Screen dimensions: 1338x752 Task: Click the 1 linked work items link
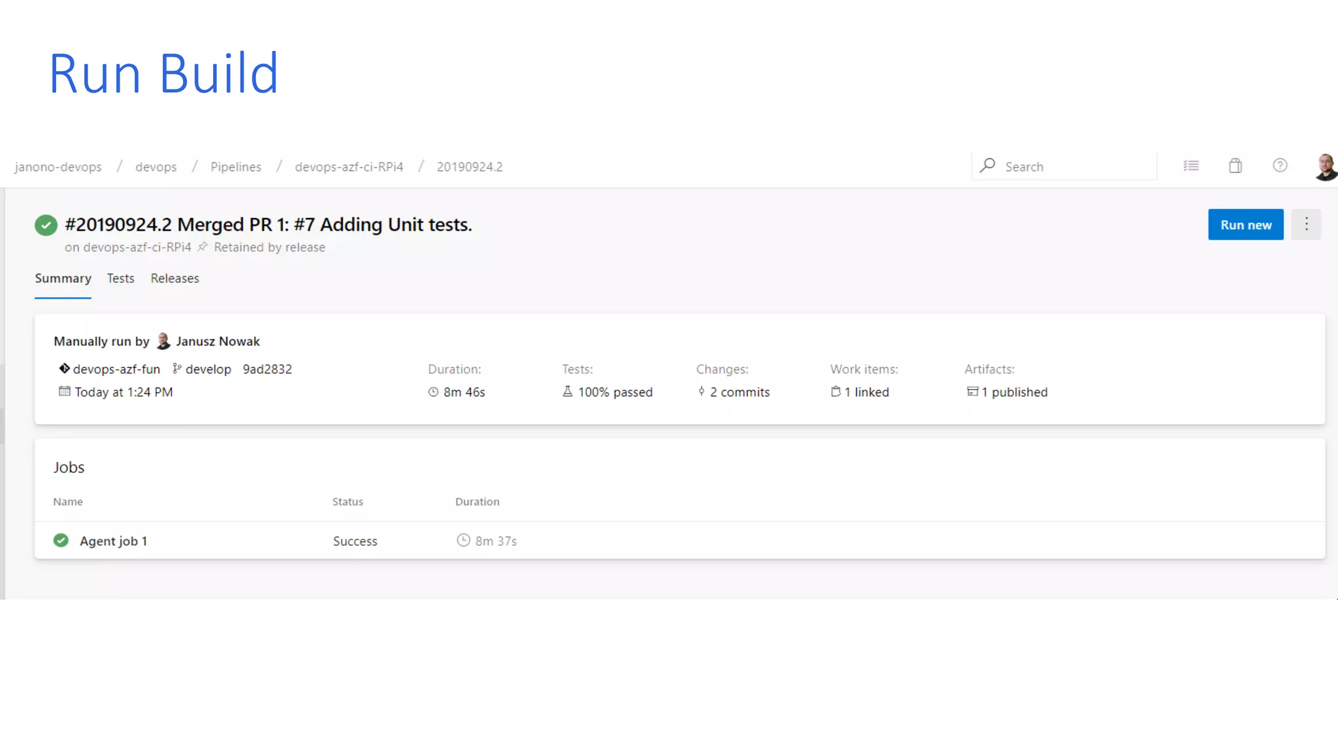click(866, 392)
